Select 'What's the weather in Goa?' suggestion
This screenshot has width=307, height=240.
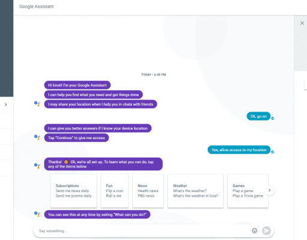tap(195, 196)
